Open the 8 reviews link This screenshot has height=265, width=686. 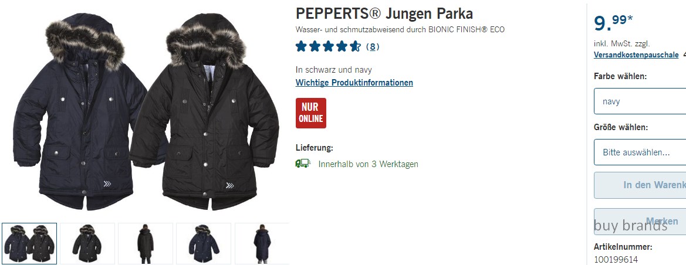click(372, 47)
